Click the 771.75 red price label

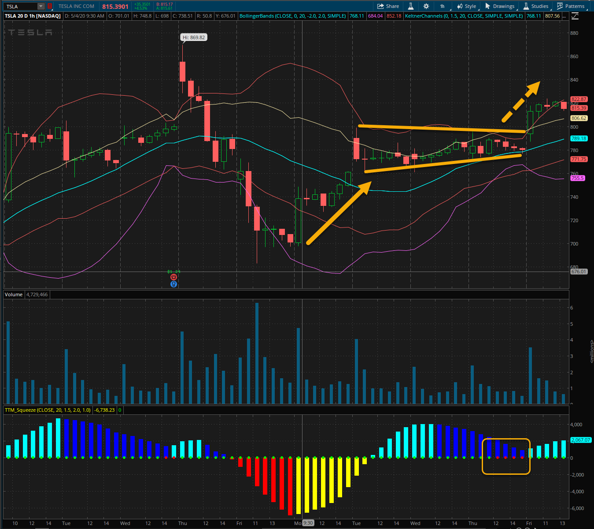[579, 159]
